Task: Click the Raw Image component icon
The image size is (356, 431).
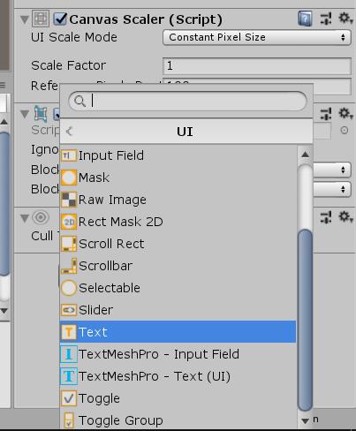Action: (69, 200)
